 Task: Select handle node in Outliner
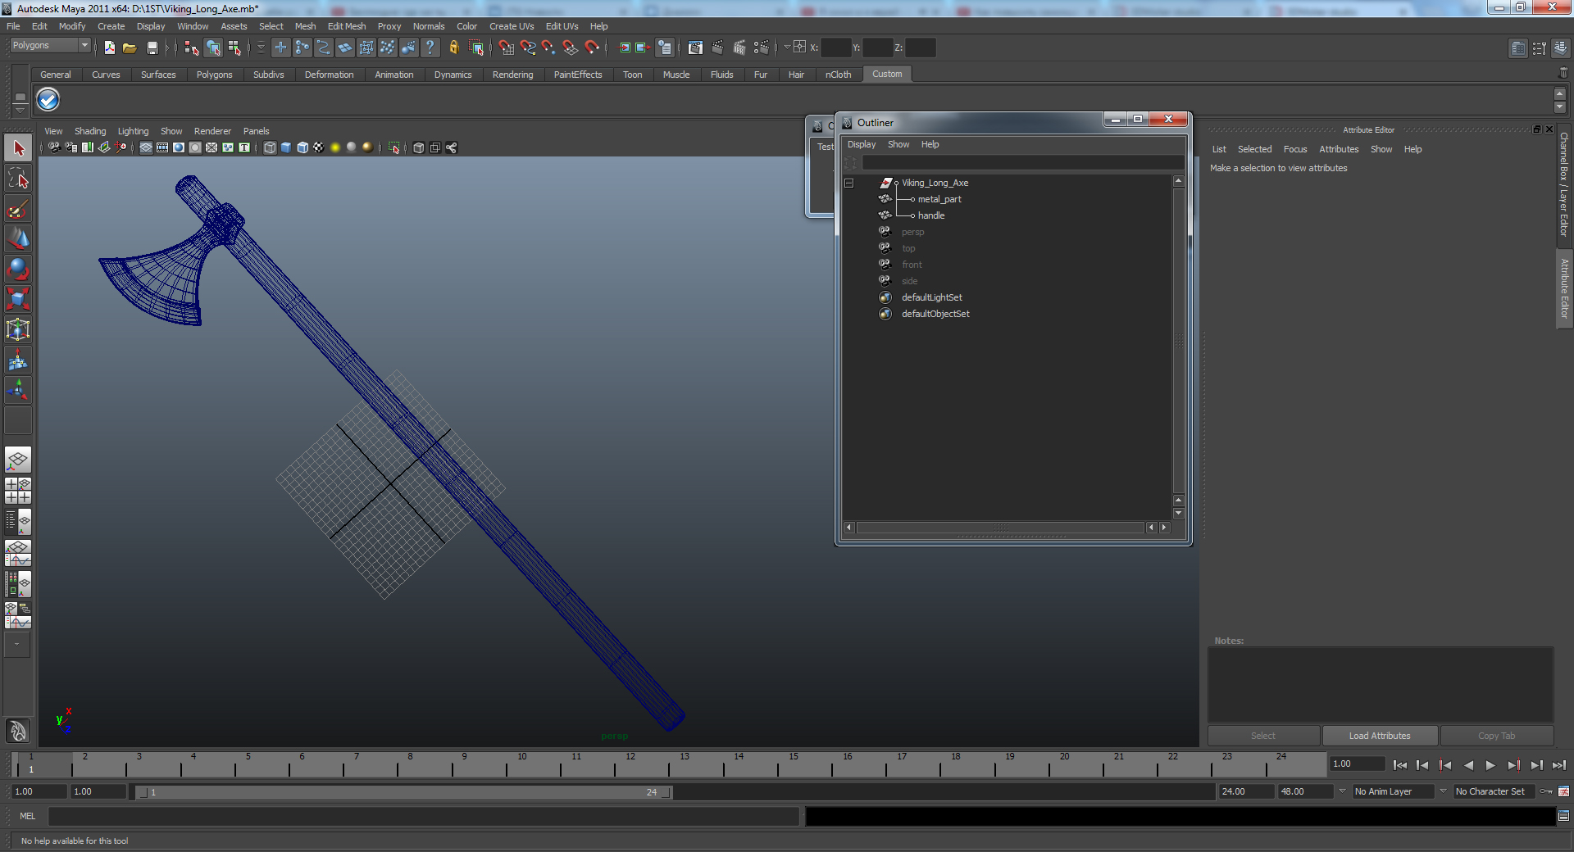pos(931,215)
